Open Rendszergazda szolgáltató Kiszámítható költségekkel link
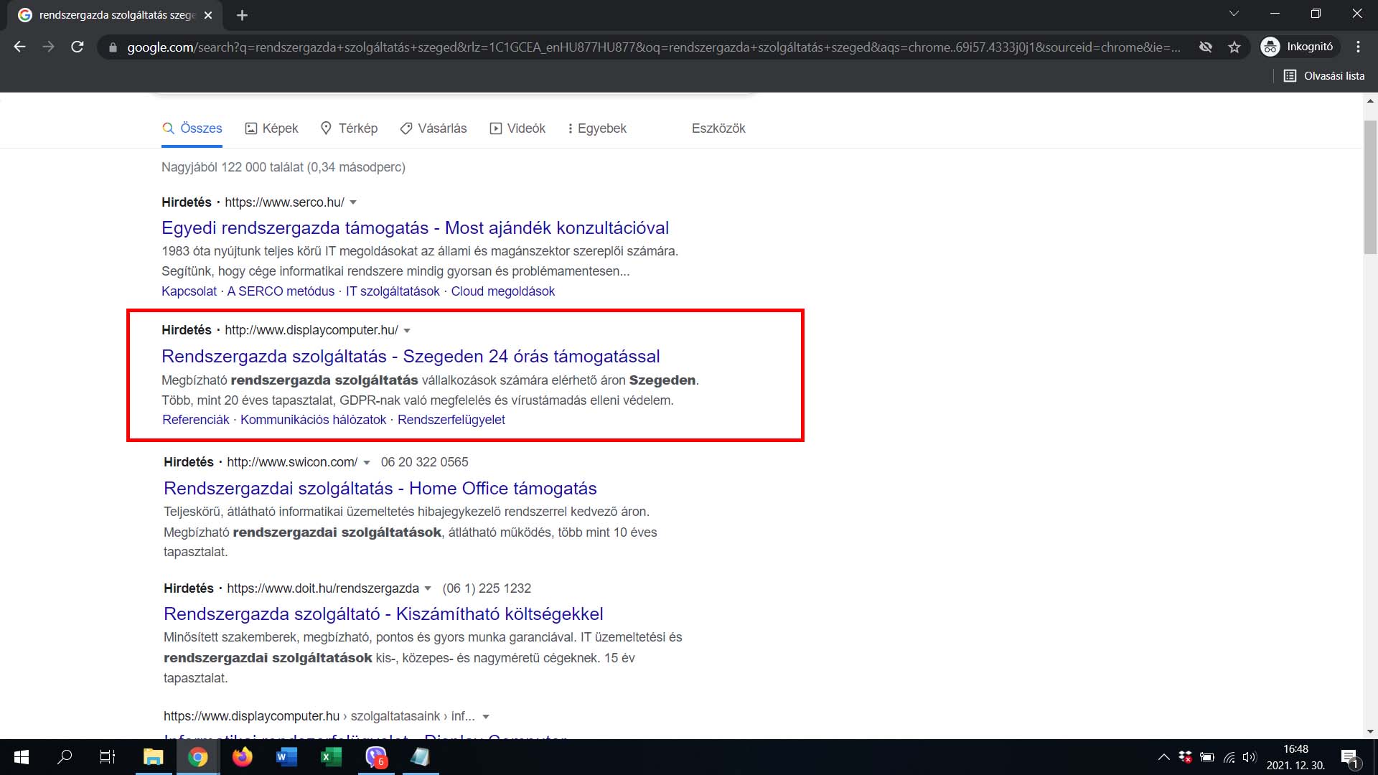 point(383,614)
